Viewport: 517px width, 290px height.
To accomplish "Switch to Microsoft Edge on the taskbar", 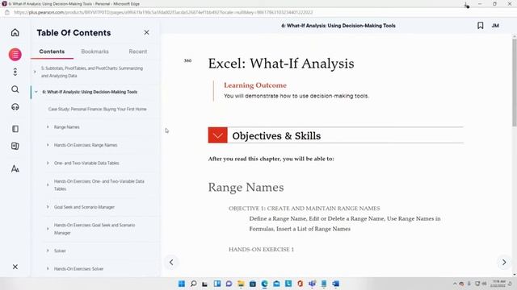I will (264, 284).
